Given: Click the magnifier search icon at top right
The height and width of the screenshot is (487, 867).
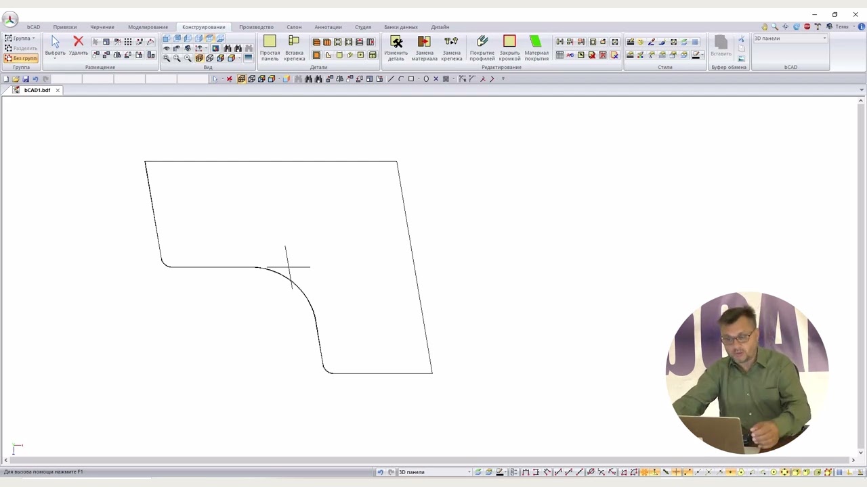Looking at the screenshot, I should point(775,26).
